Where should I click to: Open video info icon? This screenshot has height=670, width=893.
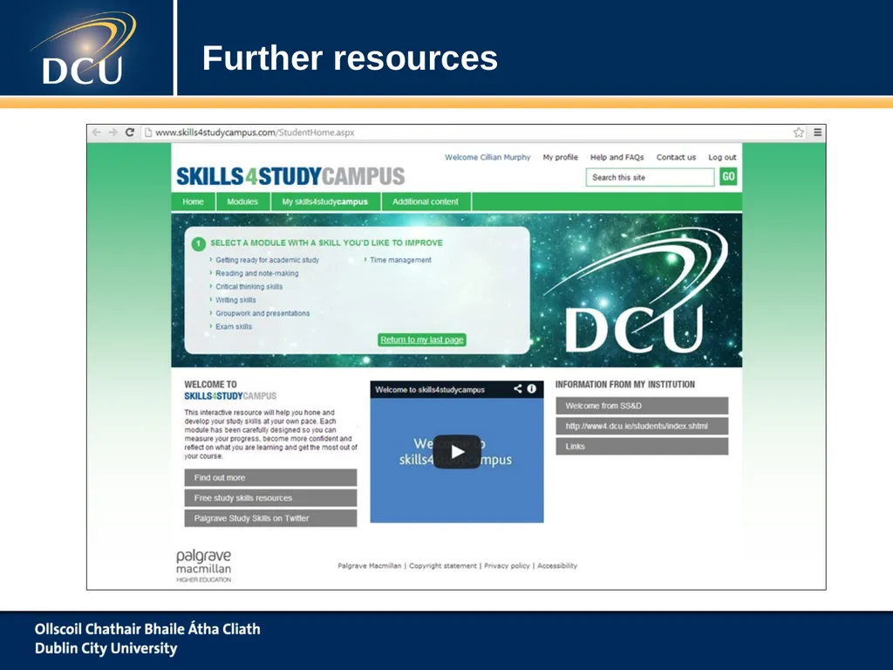point(531,388)
